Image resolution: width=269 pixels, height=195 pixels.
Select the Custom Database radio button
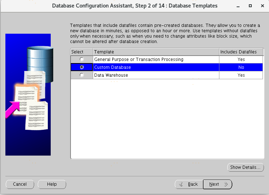82,67
